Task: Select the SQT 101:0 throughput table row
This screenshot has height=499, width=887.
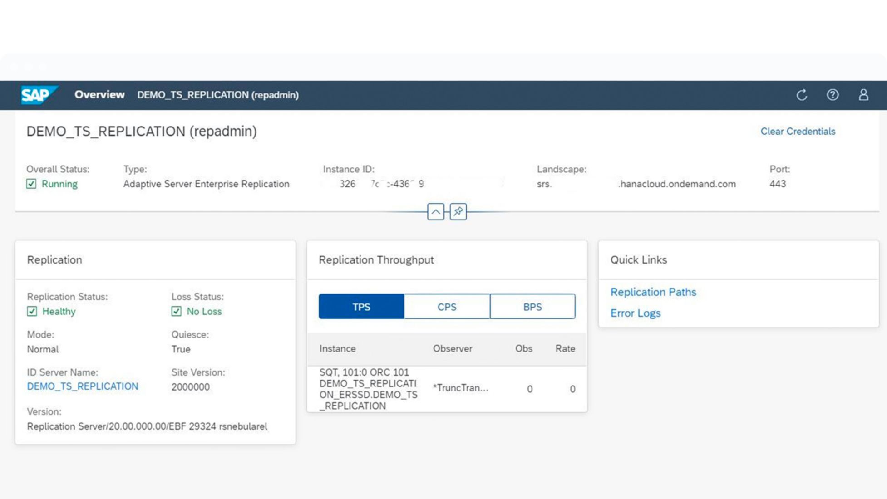Action: [447, 389]
